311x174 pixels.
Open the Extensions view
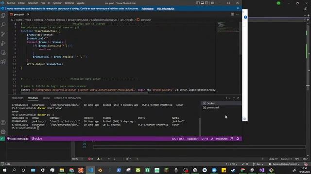[x=3, y=62]
